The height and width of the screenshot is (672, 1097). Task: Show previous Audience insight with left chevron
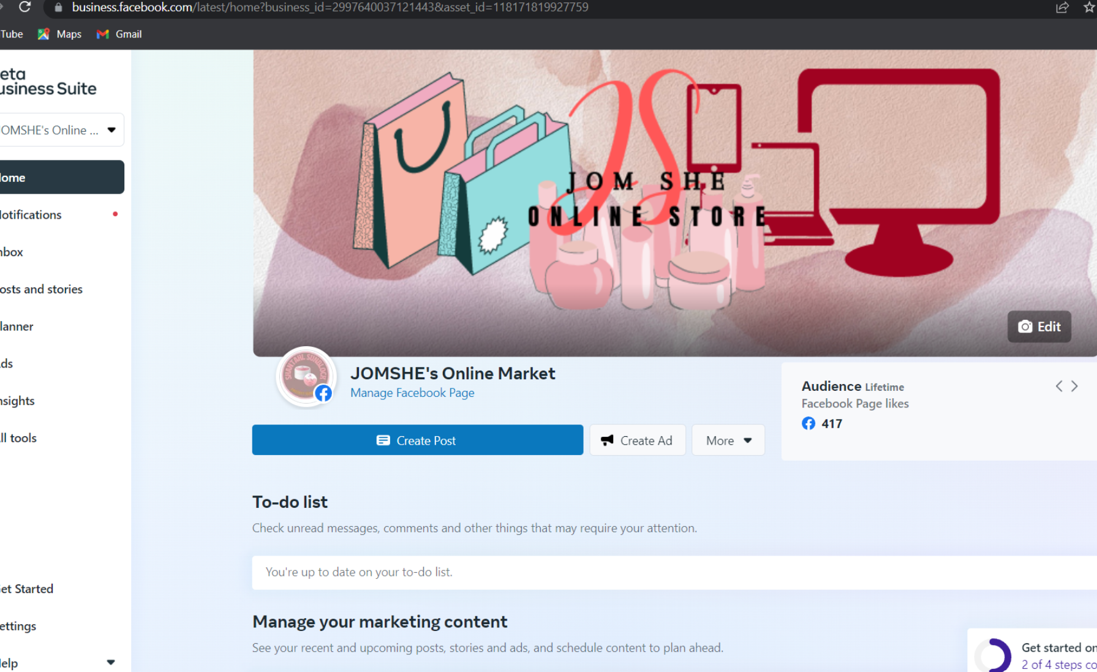pyautogui.click(x=1058, y=386)
